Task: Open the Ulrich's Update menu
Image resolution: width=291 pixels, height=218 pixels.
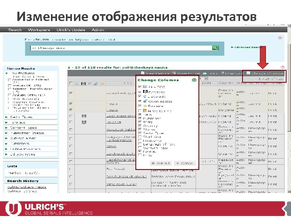Action: [x=71, y=30]
